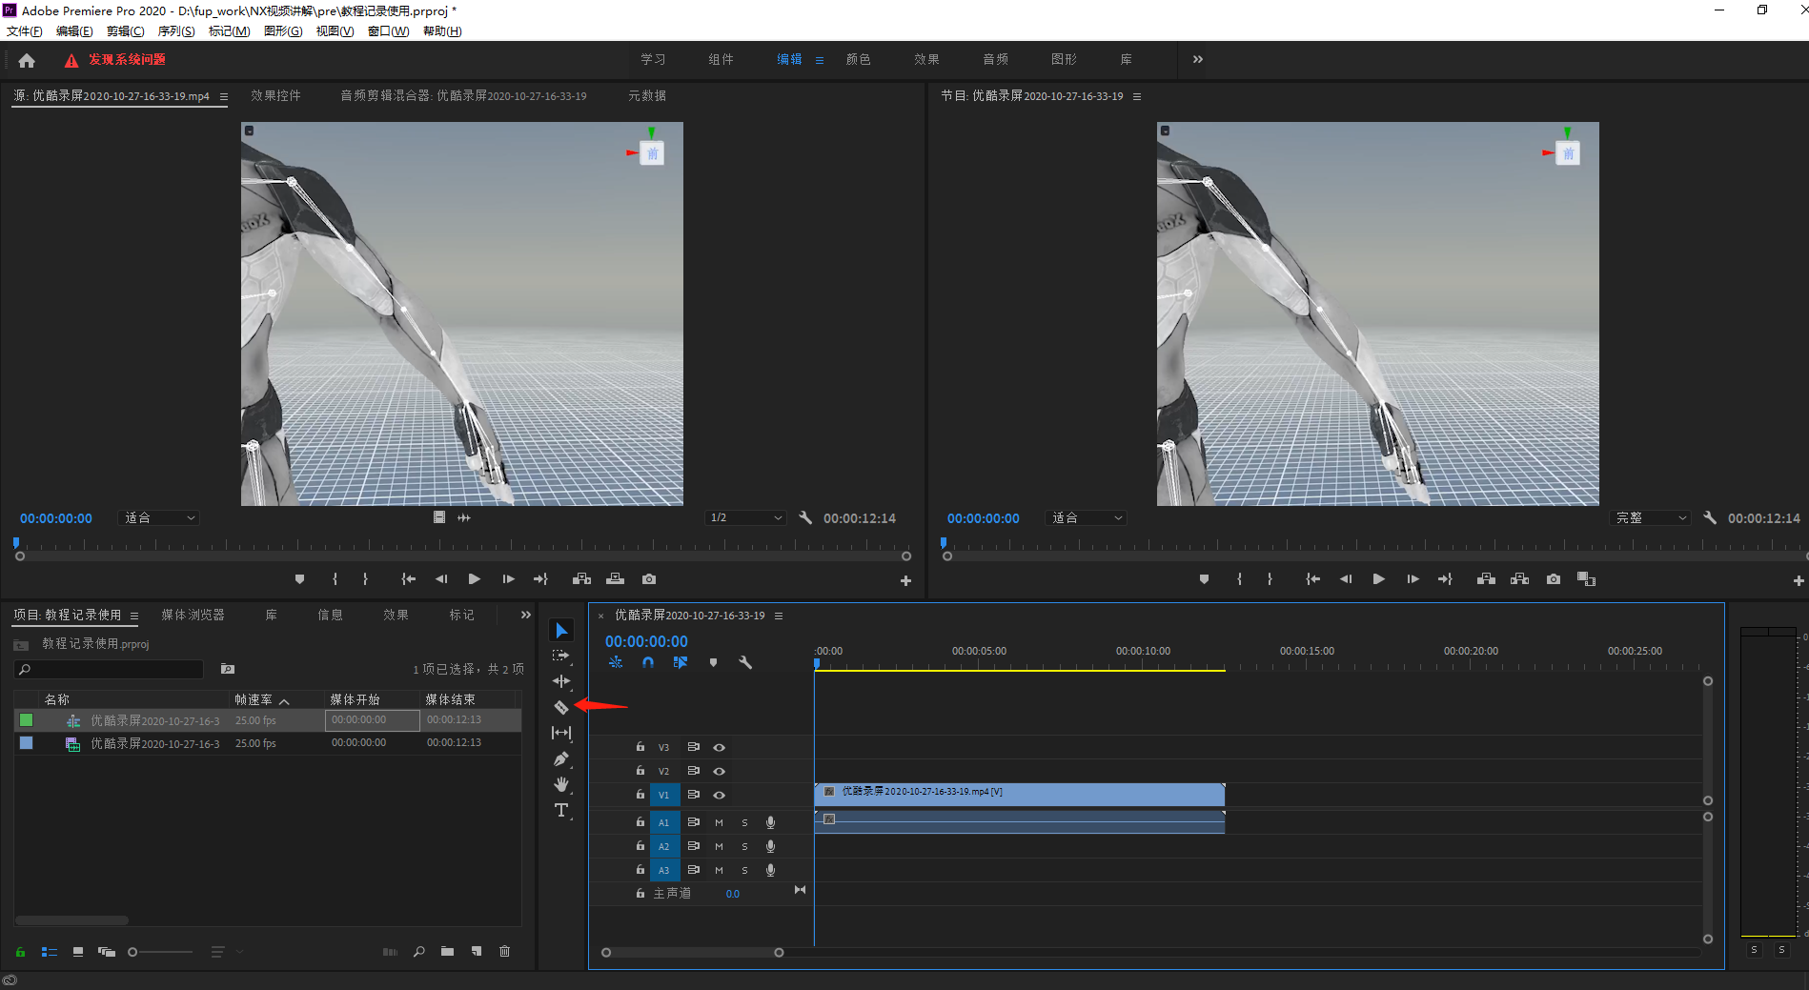
Task: Open the 序列(S) menu
Action: point(176,31)
